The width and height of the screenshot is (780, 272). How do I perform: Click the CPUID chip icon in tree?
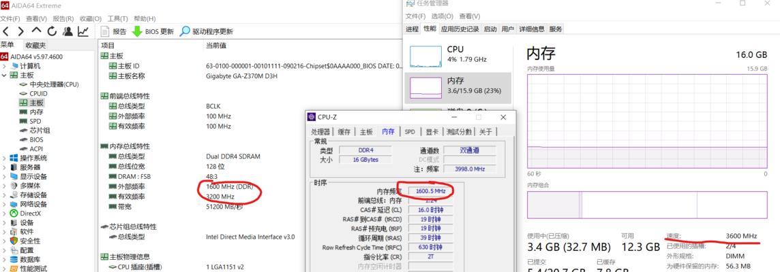pos(23,93)
